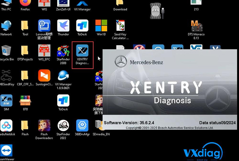Open the Recycle Bin
The width and height of the screenshot is (239, 161).
coord(6,53)
